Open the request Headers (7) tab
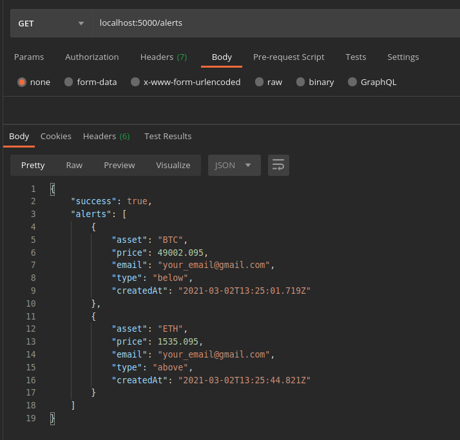460x440 pixels. pos(164,57)
